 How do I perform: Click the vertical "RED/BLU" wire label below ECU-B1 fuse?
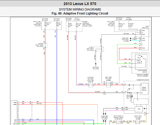pyautogui.click(x=75, y=38)
